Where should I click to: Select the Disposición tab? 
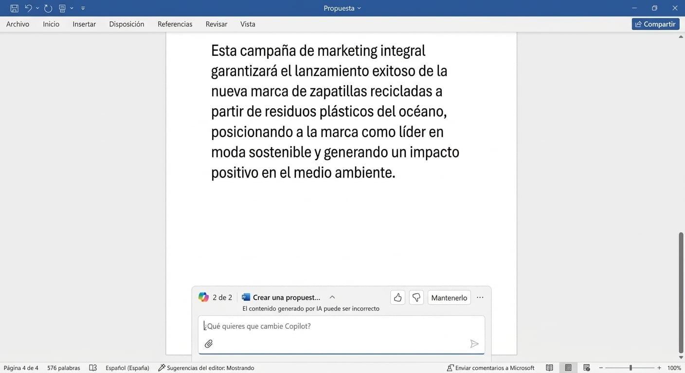pyautogui.click(x=126, y=24)
